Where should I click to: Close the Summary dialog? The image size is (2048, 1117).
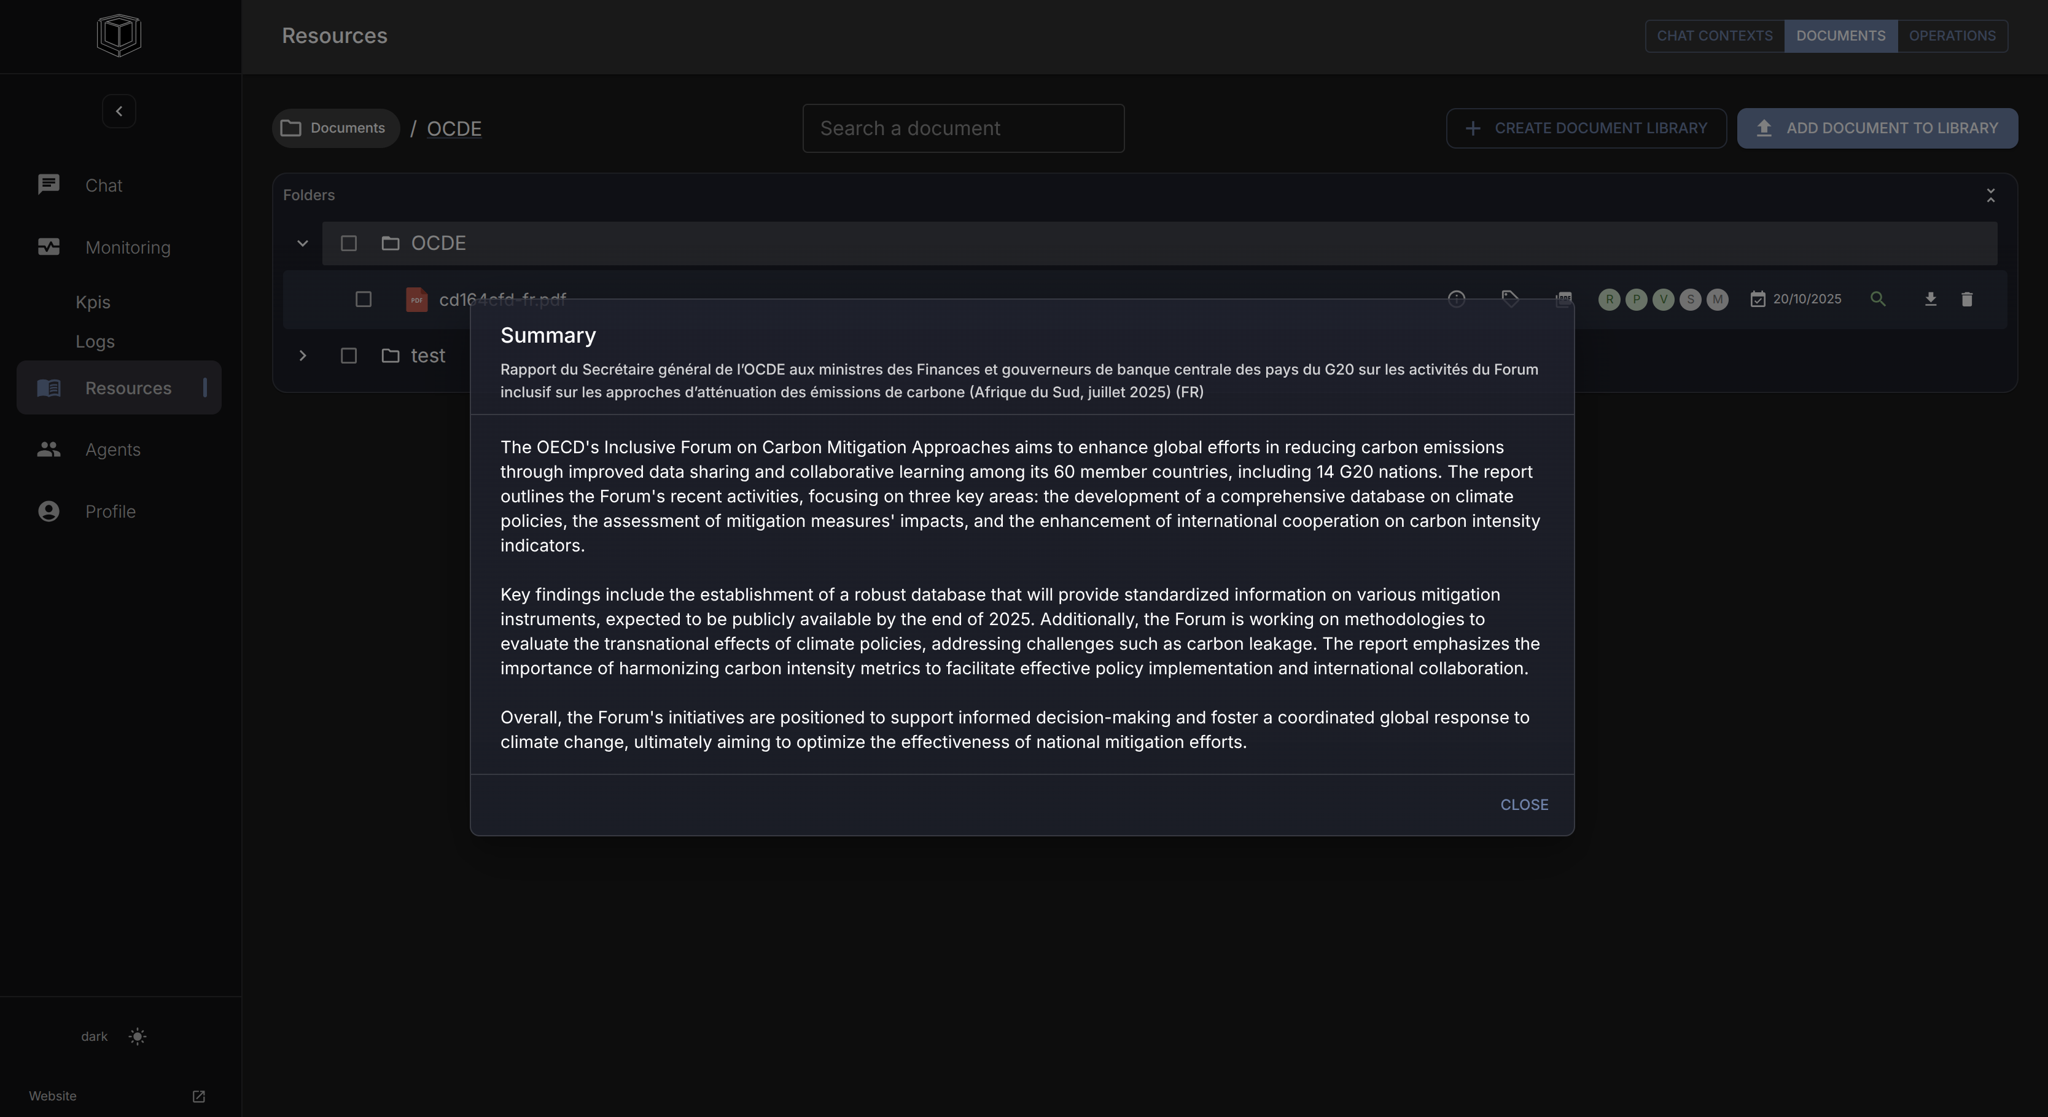pyautogui.click(x=1524, y=804)
